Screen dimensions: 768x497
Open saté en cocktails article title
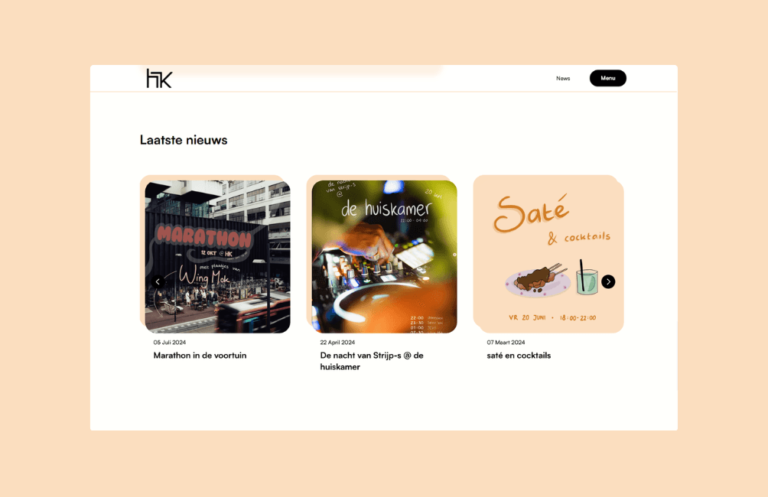pyautogui.click(x=519, y=356)
